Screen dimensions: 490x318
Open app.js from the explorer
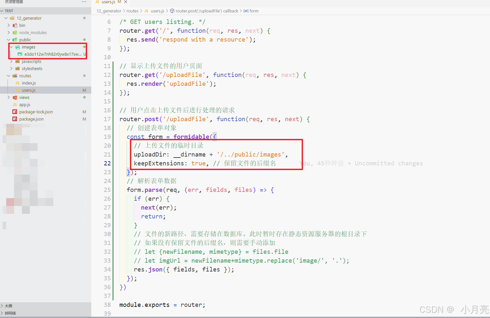click(25, 104)
